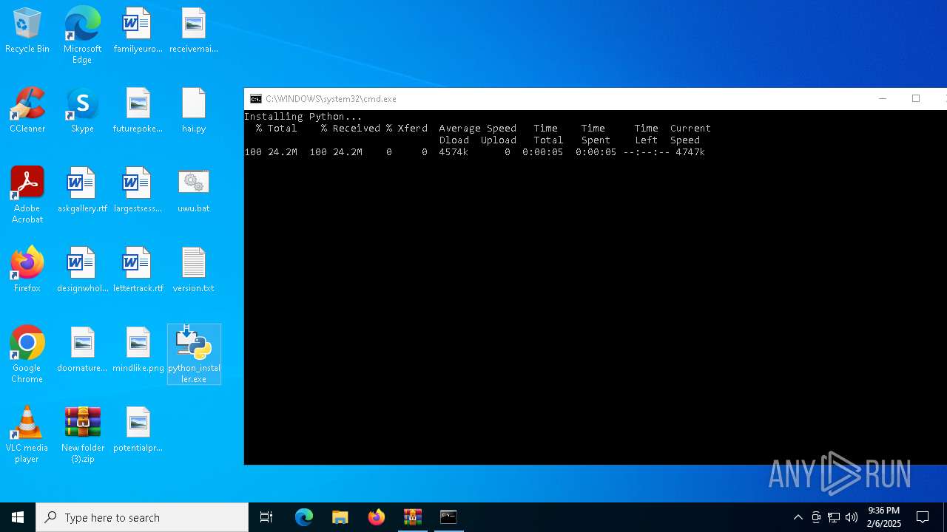The image size is (947, 532).
Task: Select the lettertrack.rtf document icon
Action: [138, 270]
